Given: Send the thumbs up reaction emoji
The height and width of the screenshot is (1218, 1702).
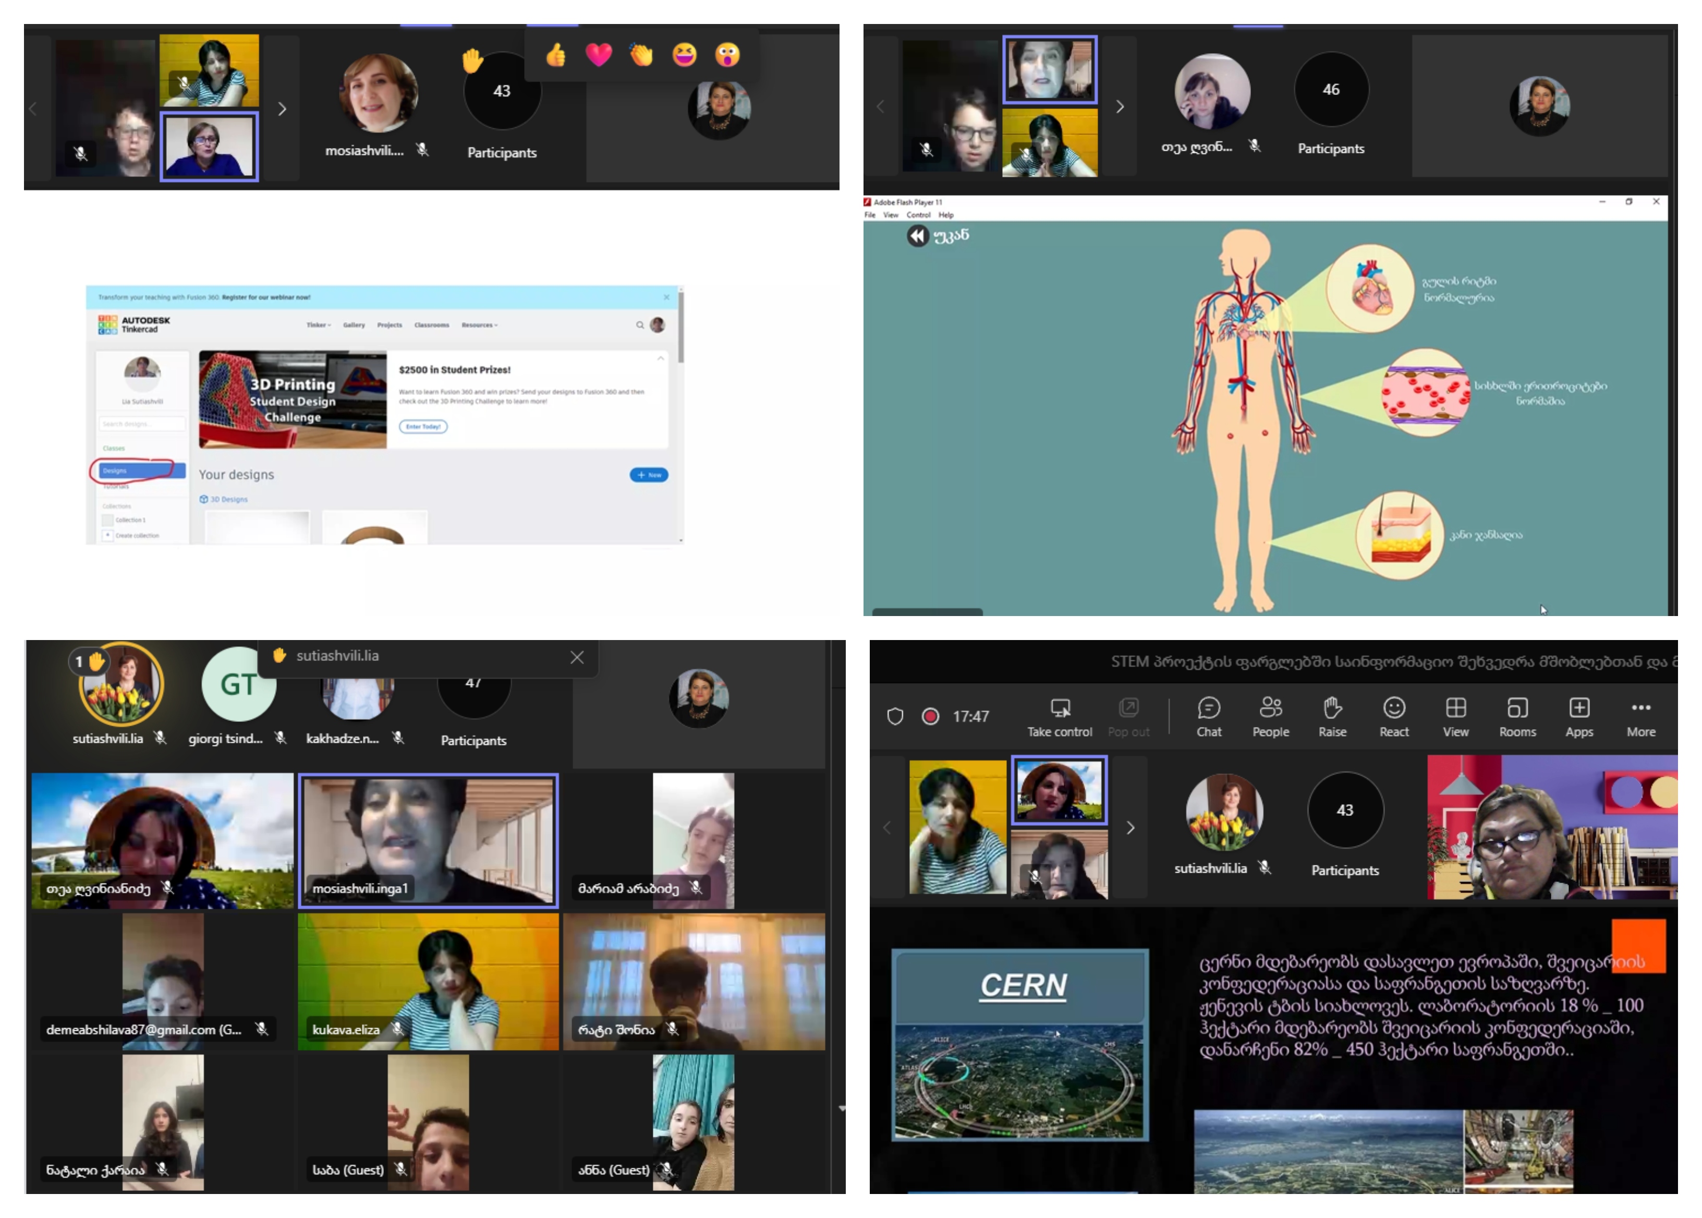Looking at the screenshot, I should click(555, 55).
